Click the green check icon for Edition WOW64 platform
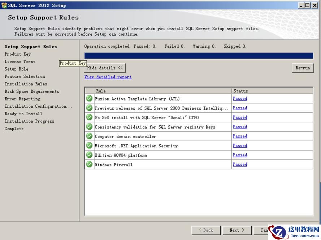This screenshot has width=321, height=240. [x=89, y=155]
